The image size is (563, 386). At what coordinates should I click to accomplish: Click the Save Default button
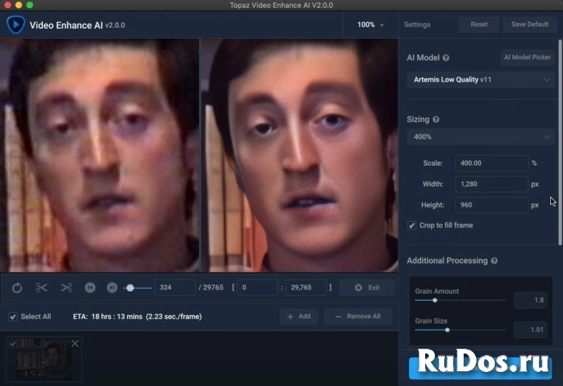point(529,25)
